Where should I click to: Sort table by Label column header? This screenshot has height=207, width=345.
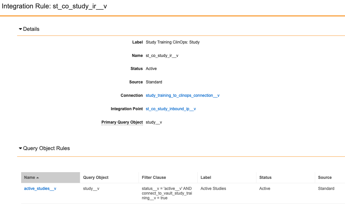[x=206, y=178]
